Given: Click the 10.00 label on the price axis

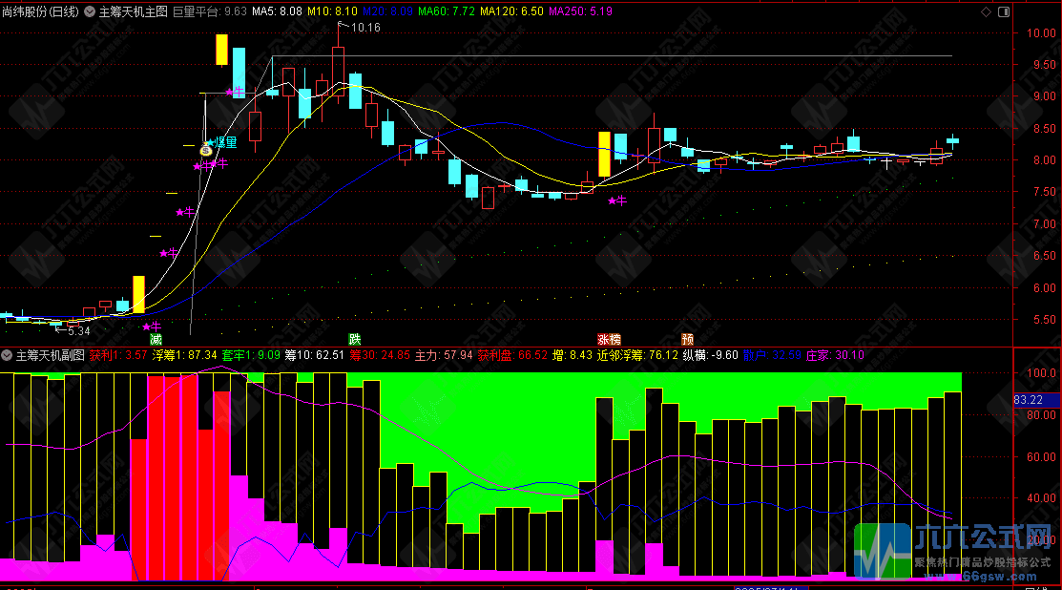Looking at the screenshot, I should point(1041,33).
